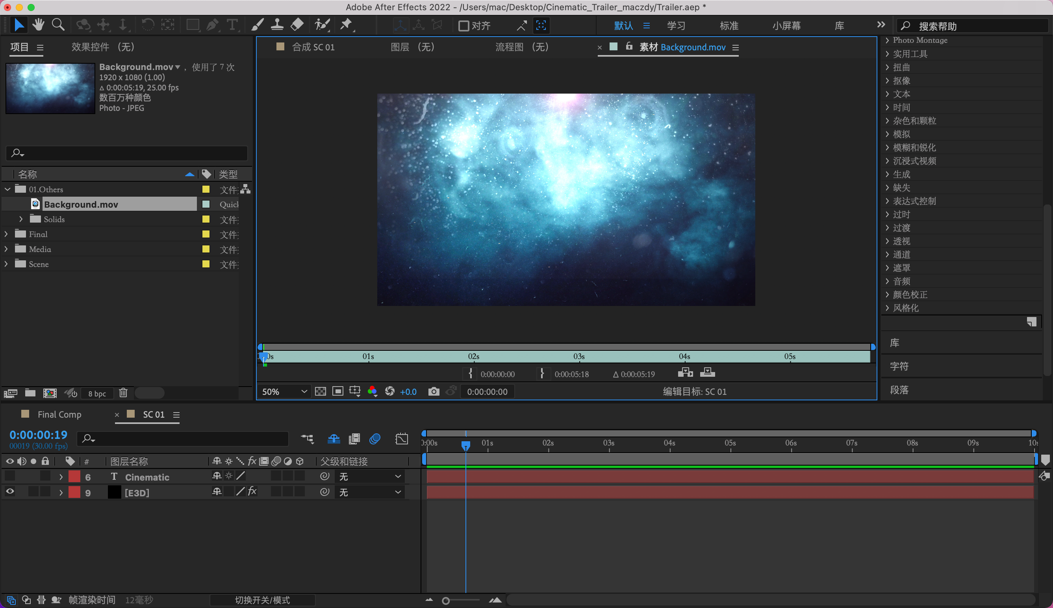
Task: Click the 切换开关/模式 button
Action: [262, 600]
